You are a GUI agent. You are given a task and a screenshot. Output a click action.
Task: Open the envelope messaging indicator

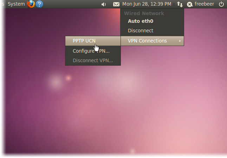[x=116, y=4]
